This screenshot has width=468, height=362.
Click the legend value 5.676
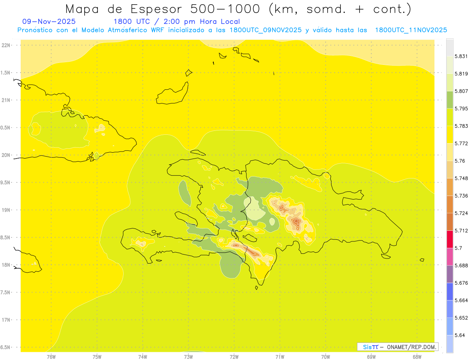(x=461, y=283)
